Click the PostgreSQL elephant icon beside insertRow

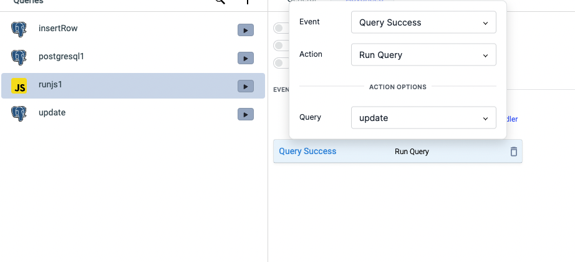point(19,29)
